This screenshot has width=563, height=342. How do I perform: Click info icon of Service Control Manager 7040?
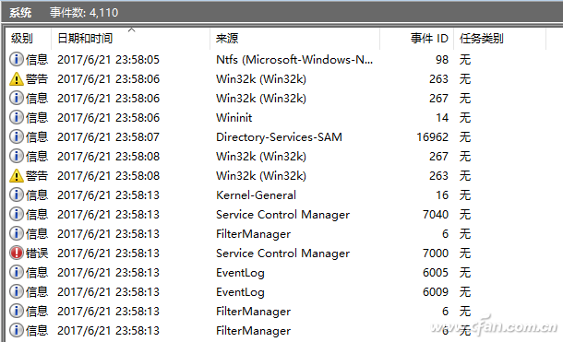click(x=17, y=215)
